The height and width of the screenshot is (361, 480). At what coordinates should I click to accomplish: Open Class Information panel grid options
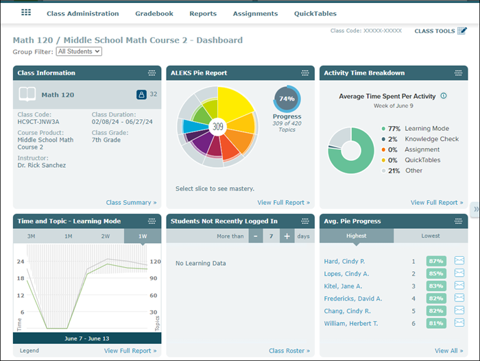[x=152, y=73]
